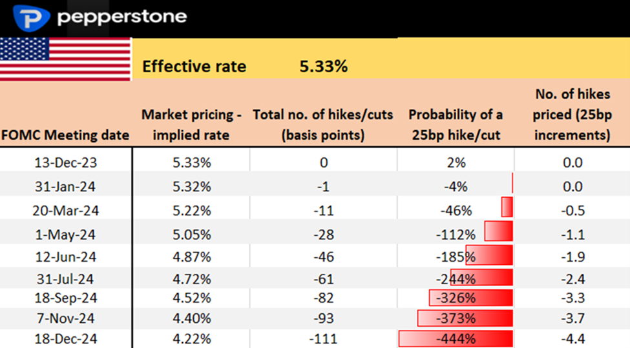Click the -444% red data bar

(x=456, y=339)
